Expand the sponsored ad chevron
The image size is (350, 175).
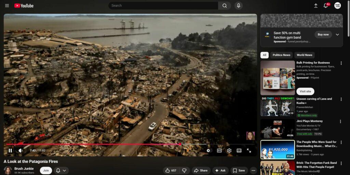tap(337, 35)
